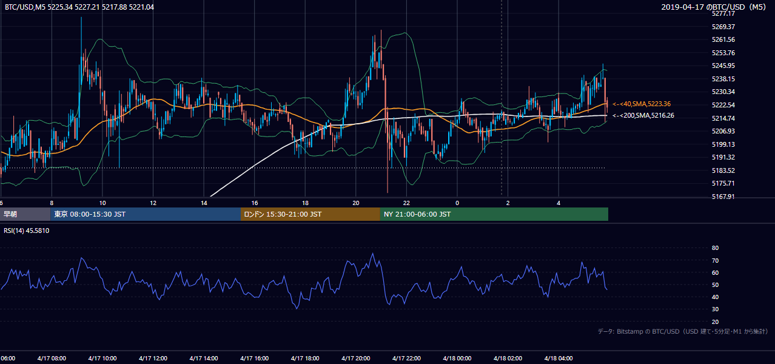Click hour tick 16 under price chart
Image resolution: width=775 pixels, height=364 pixels.
(x=254, y=203)
